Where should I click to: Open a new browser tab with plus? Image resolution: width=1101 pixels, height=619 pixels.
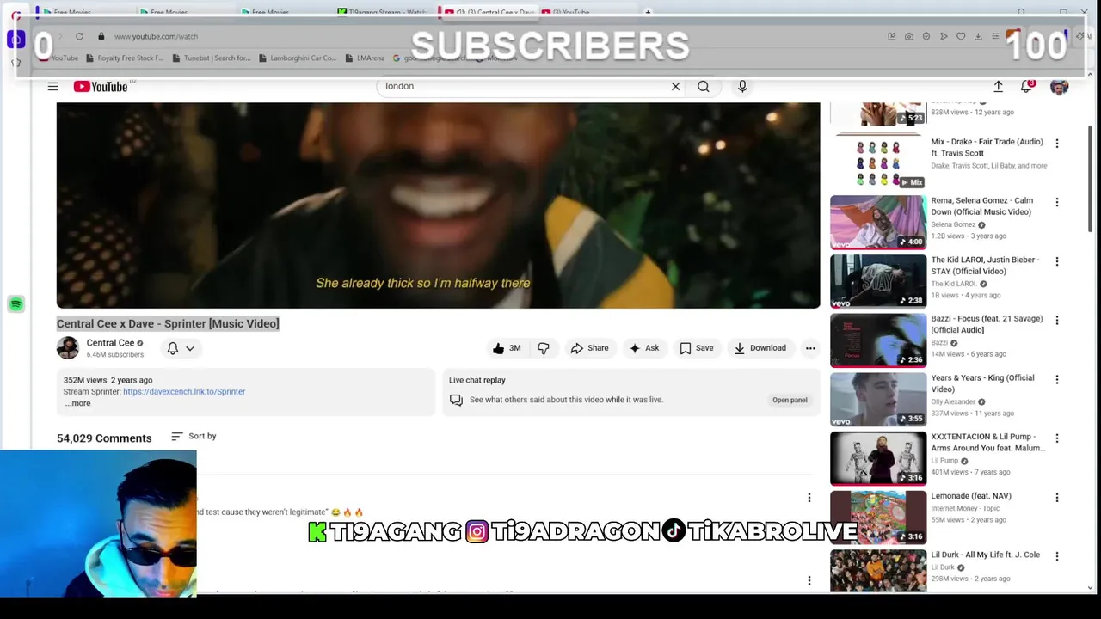pos(648,12)
